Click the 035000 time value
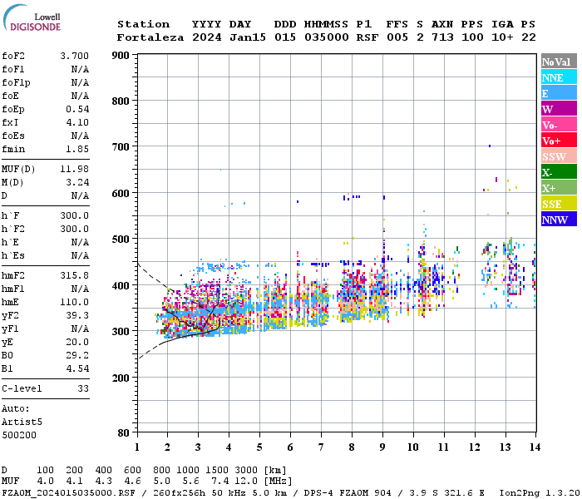The height and width of the screenshot is (499, 582). [327, 37]
